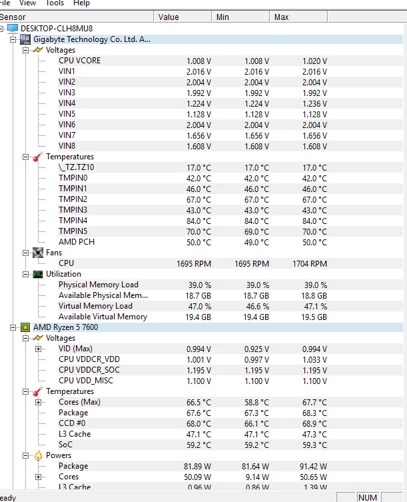
Task: Click the voltage icon under AMD Ryzen
Action: coord(37,338)
